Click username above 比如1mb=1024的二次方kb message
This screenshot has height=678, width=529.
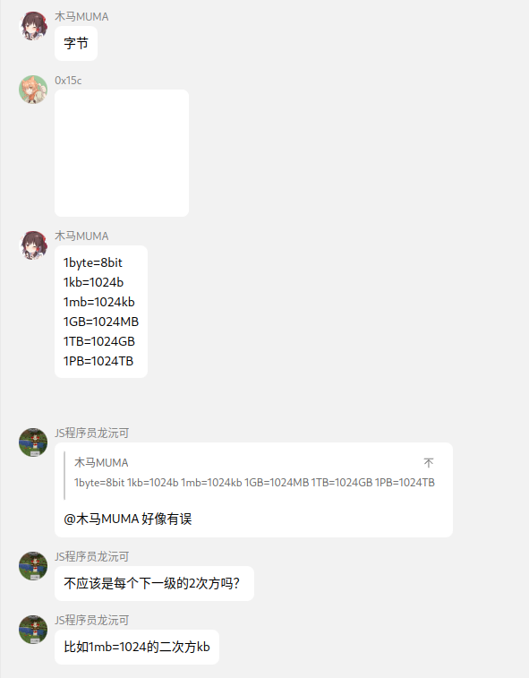coord(91,620)
